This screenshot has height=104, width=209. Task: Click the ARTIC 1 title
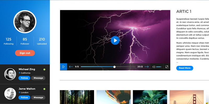pyautogui.click(x=184, y=11)
